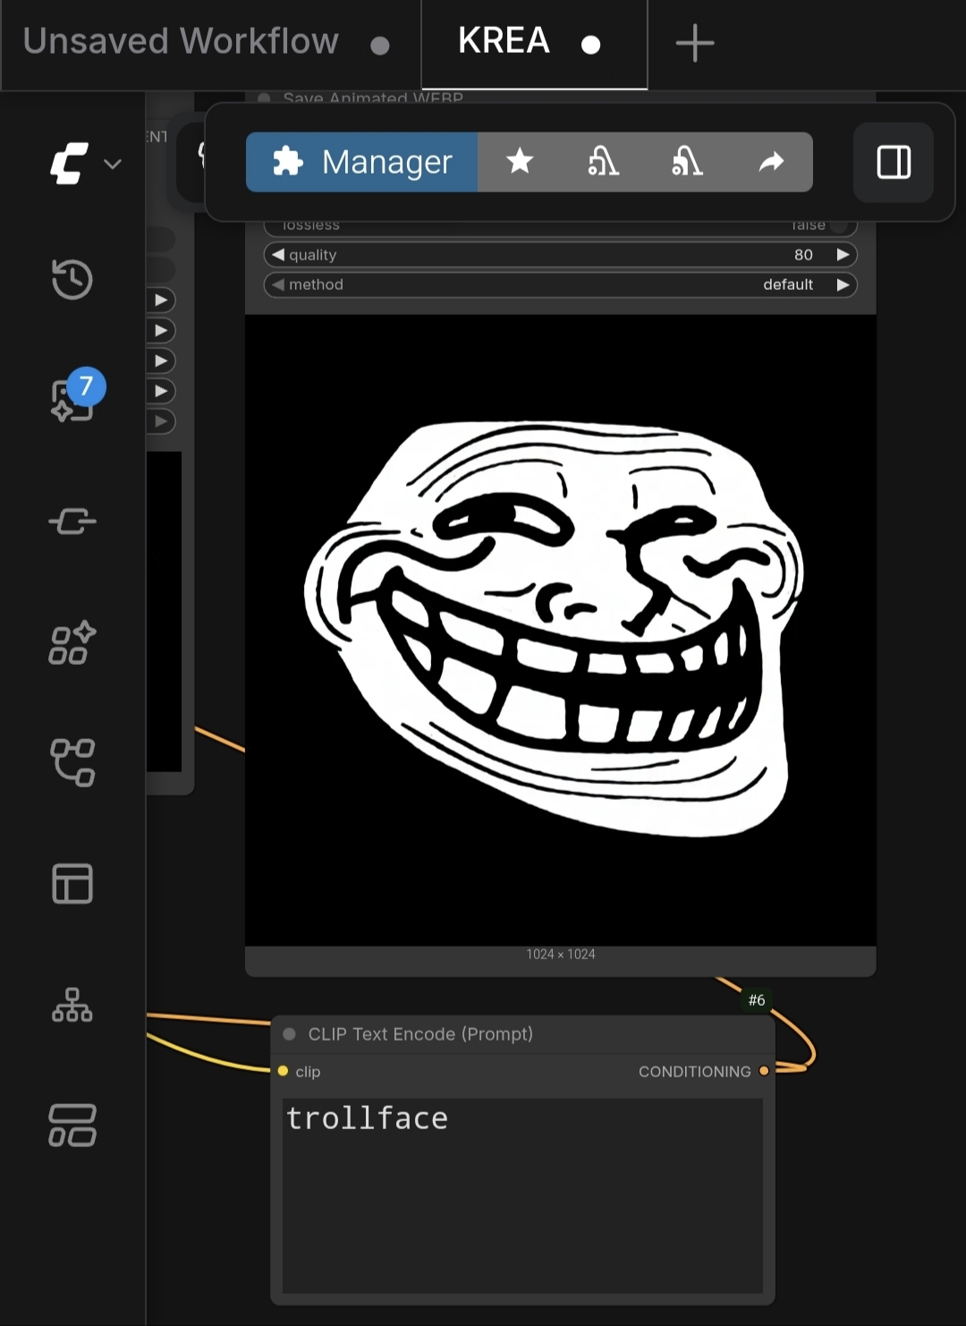
Task: Select next method option with right arrow
Action: pyautogui.click(x=843, y=285)
